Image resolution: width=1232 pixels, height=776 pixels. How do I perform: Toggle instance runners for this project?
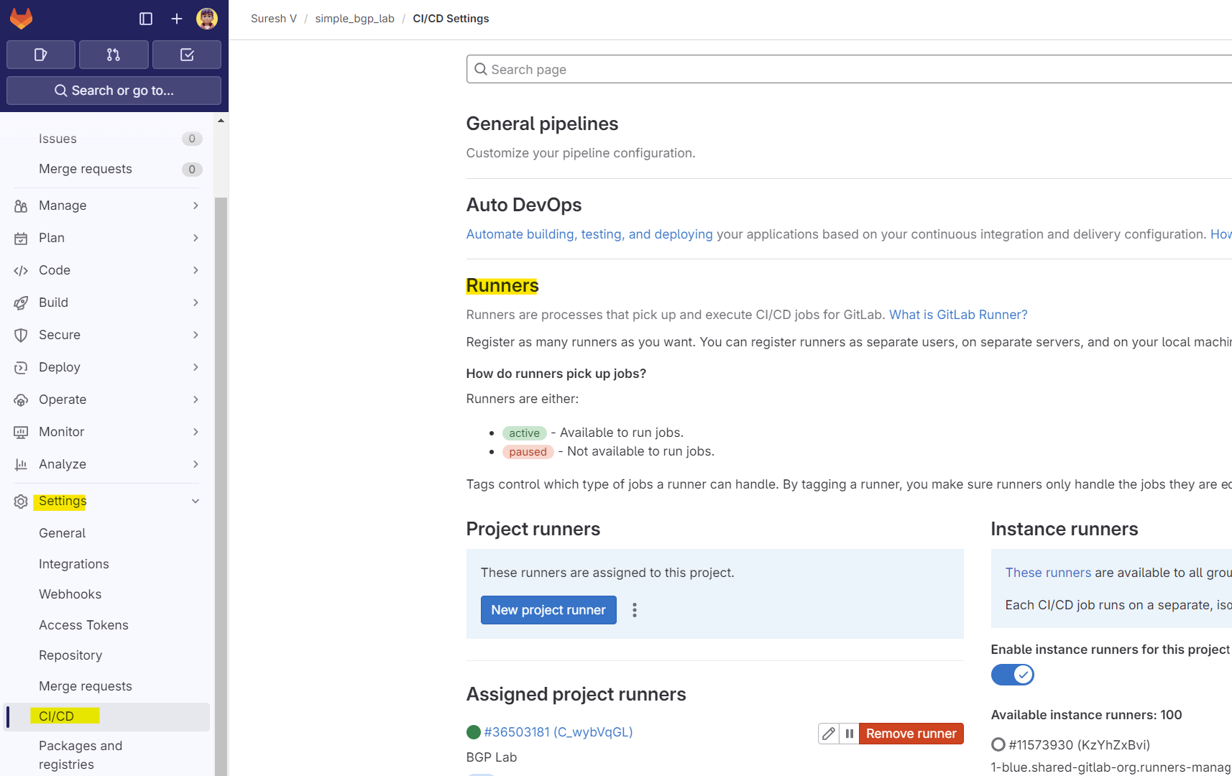pos(1012,675)
